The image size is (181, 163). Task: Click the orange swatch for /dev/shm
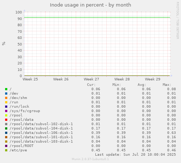(6, 98)
